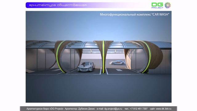Click the DG Project logo

[x=157, y=6]
